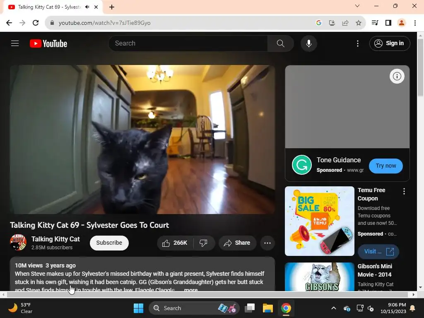Expand description with 'more' link
The height and width of the screenshot is (318, 424).
[x=191, y=289]
